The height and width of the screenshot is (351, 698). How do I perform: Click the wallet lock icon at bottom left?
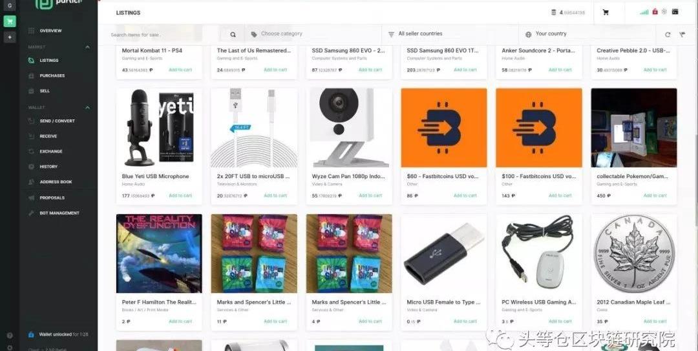(x=31, y=334)
